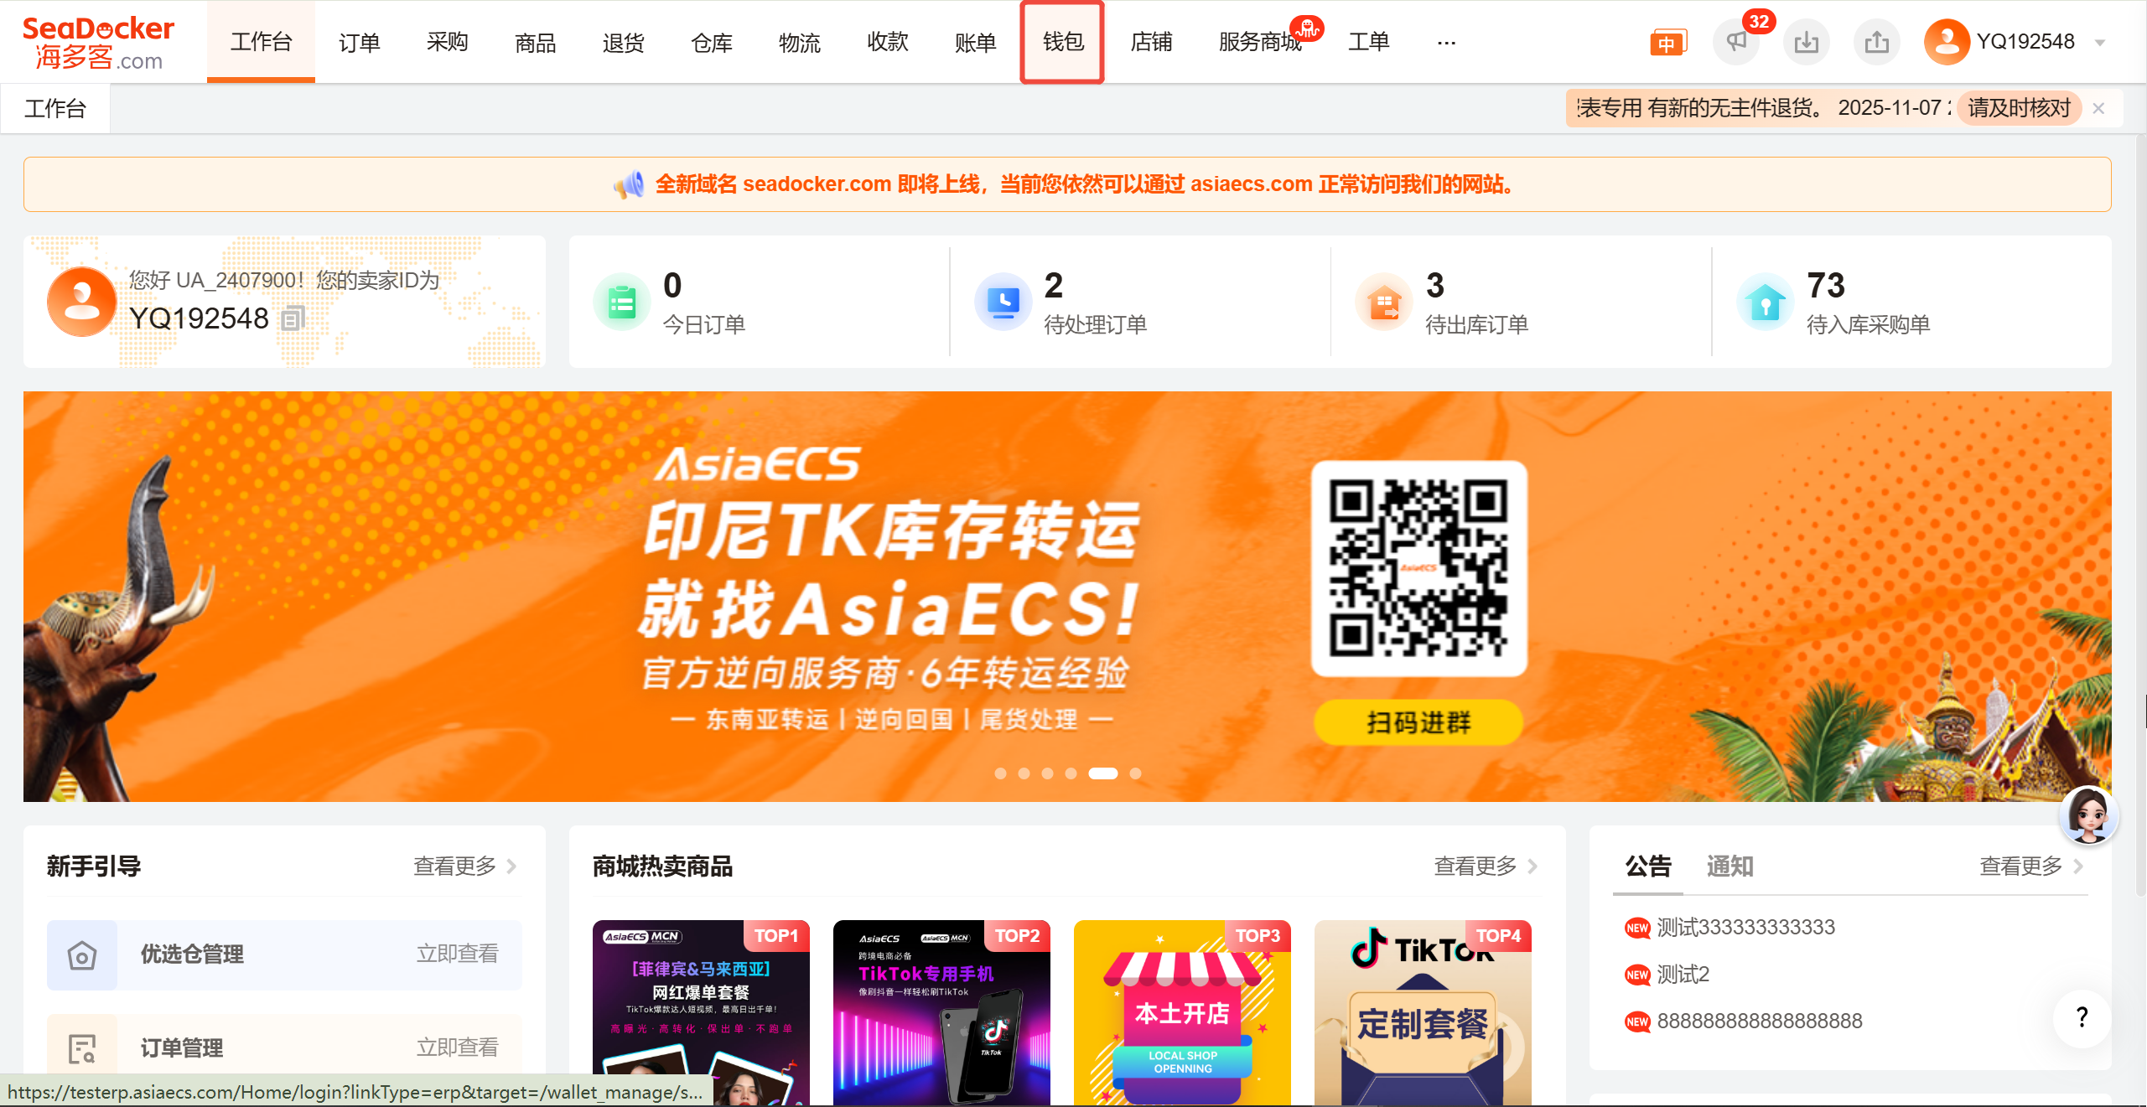Select the last banner carousel dot
2147x1107 pixels.
click(x=1135, y=773)
